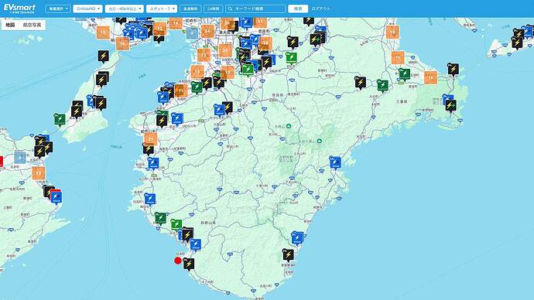
Task: Expand the CHAdeMO connector dropdown
Action: pyautogui.click(x=87, y=9)
